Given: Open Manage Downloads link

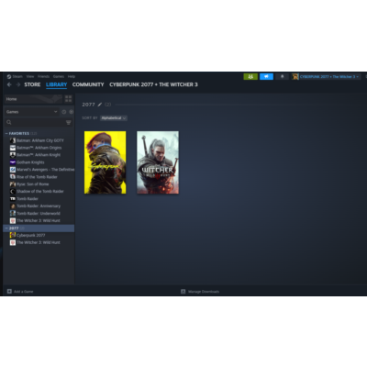Looking at the screenshot, I should 200,292.
